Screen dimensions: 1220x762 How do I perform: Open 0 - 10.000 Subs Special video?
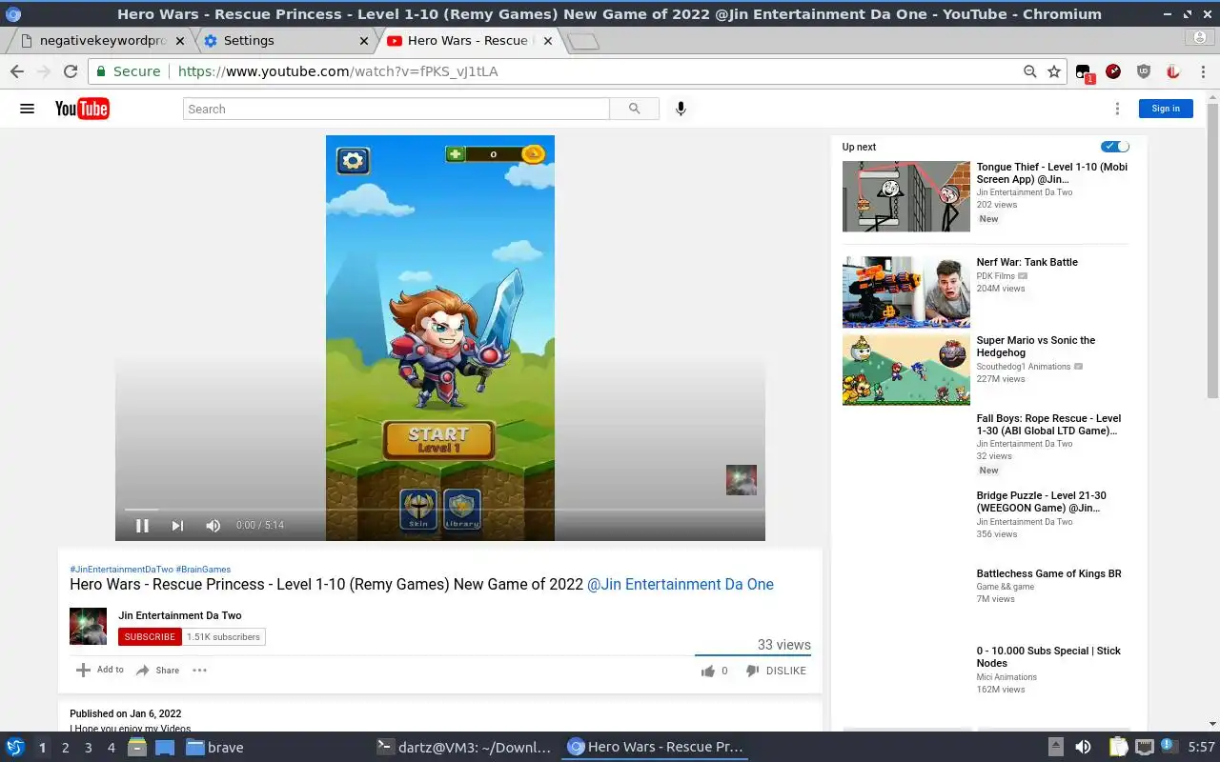pos(1048,657)
